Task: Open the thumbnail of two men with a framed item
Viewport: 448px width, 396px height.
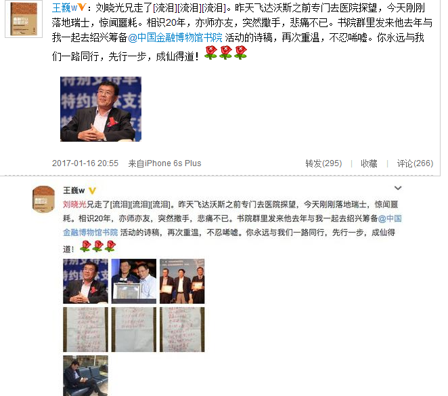Action: (x=134, y=281)
